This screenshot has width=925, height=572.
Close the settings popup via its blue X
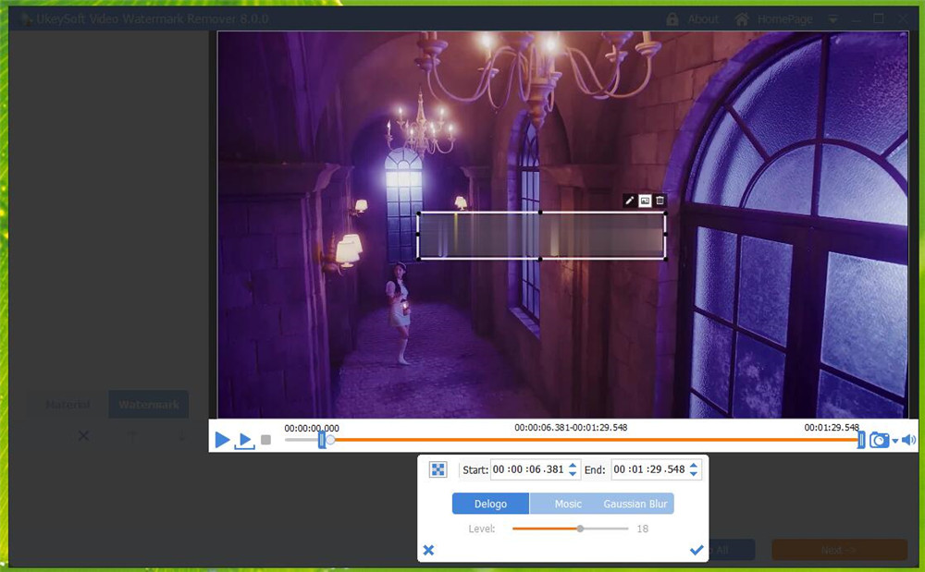coord(428,550)
